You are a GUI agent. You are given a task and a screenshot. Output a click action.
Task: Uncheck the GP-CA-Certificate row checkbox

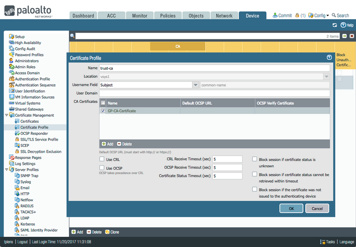coord(103,111)
